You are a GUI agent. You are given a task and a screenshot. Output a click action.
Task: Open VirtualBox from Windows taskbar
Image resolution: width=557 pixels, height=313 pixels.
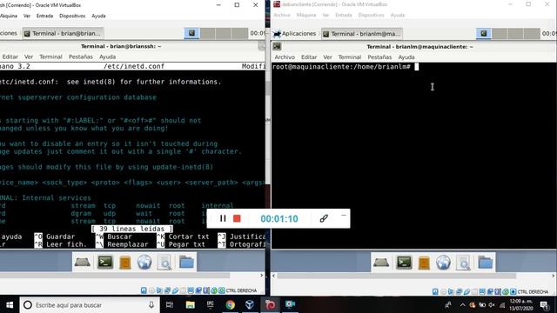click(x=250, y=304)
